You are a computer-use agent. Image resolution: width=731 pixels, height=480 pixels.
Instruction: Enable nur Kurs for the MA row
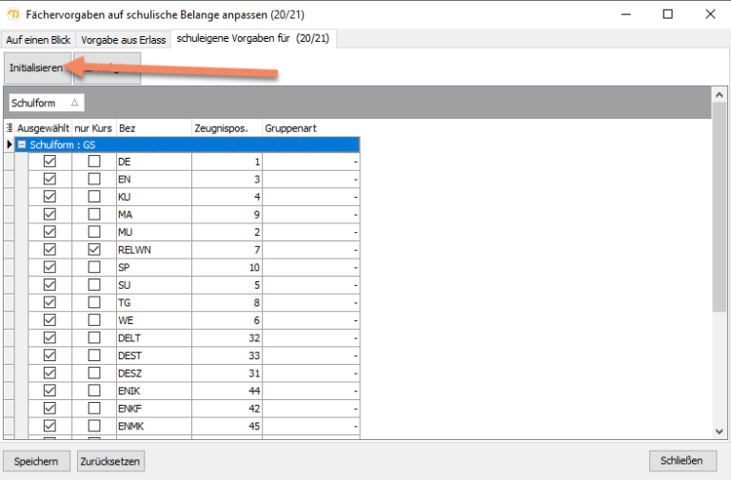pos(94,214)
